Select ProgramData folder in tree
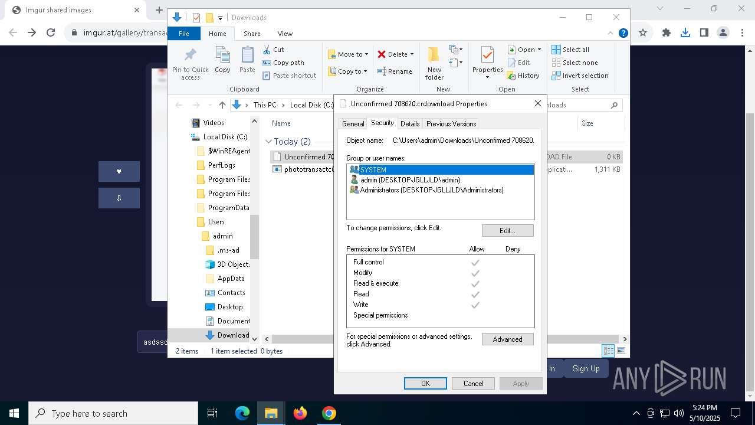755x425 pixels. (x=223, y=208)
